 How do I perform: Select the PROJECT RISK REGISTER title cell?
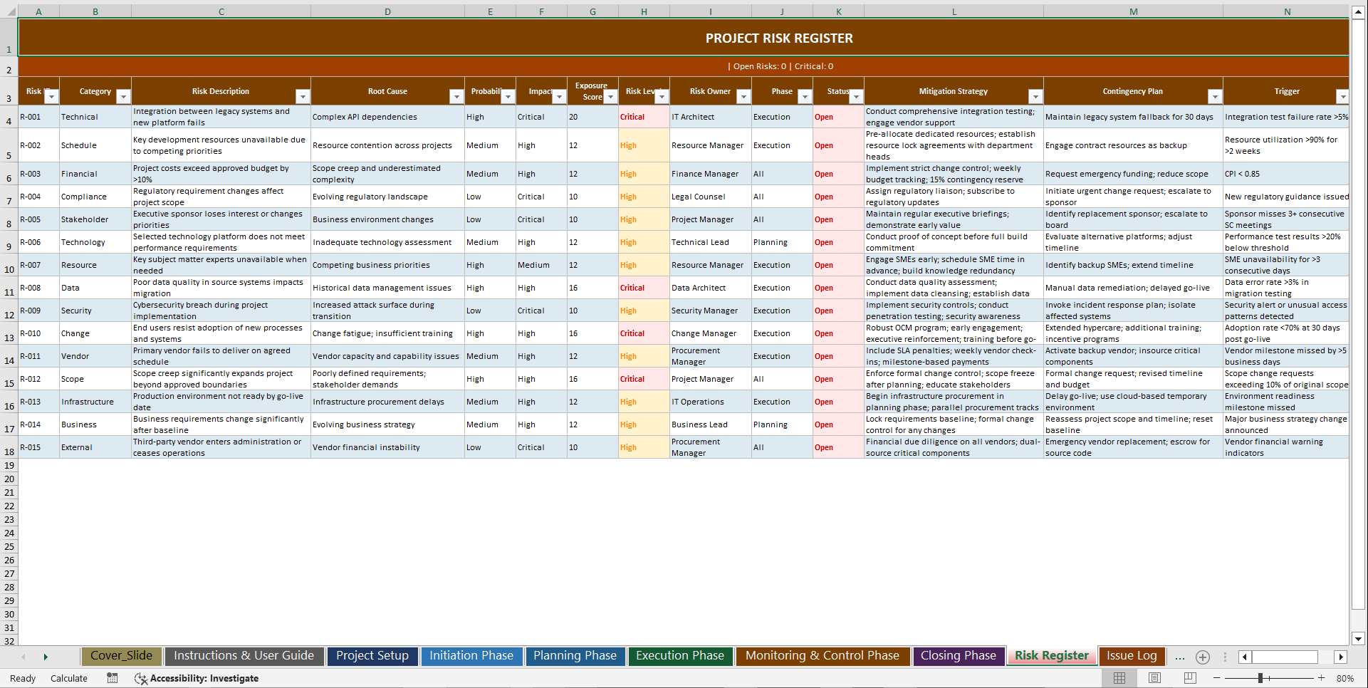pos(684,38)
